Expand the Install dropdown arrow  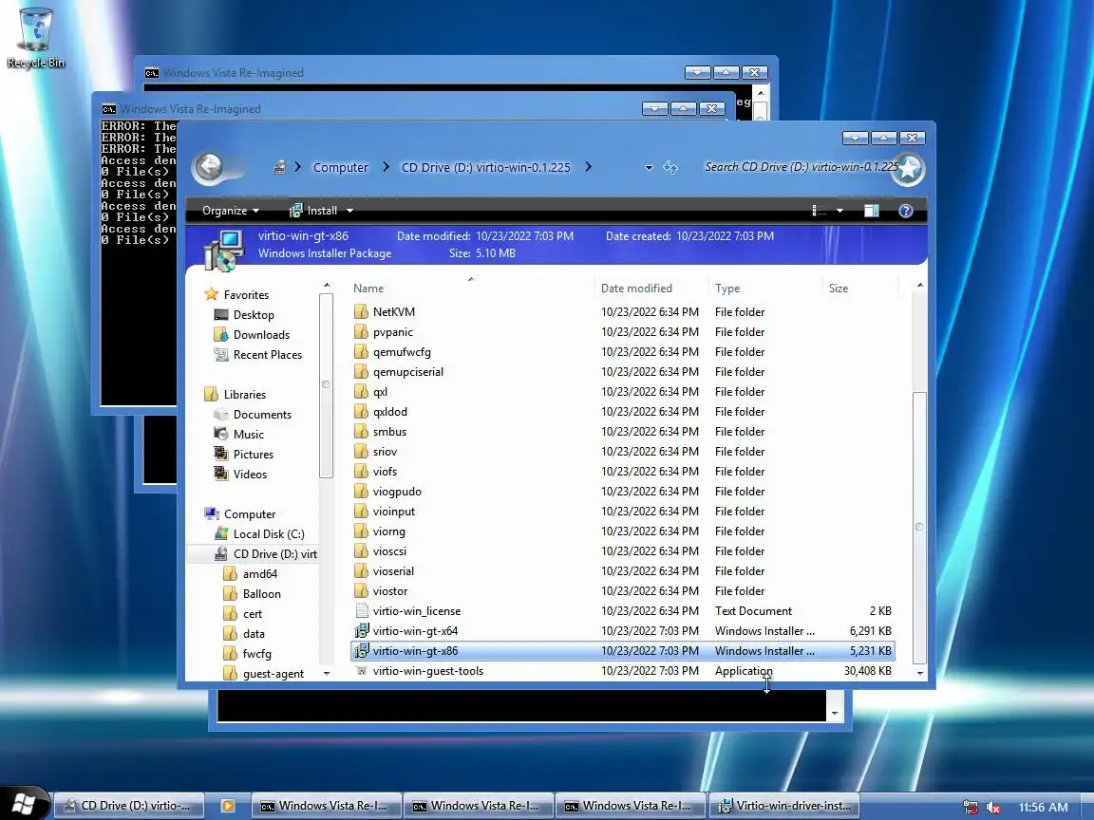pyautogui.click(x=349, y=211)
